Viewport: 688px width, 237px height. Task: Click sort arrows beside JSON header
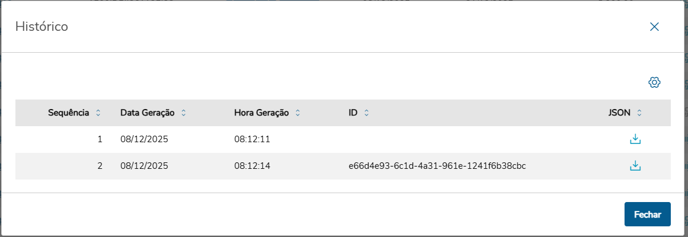click(x=639, y=113)
